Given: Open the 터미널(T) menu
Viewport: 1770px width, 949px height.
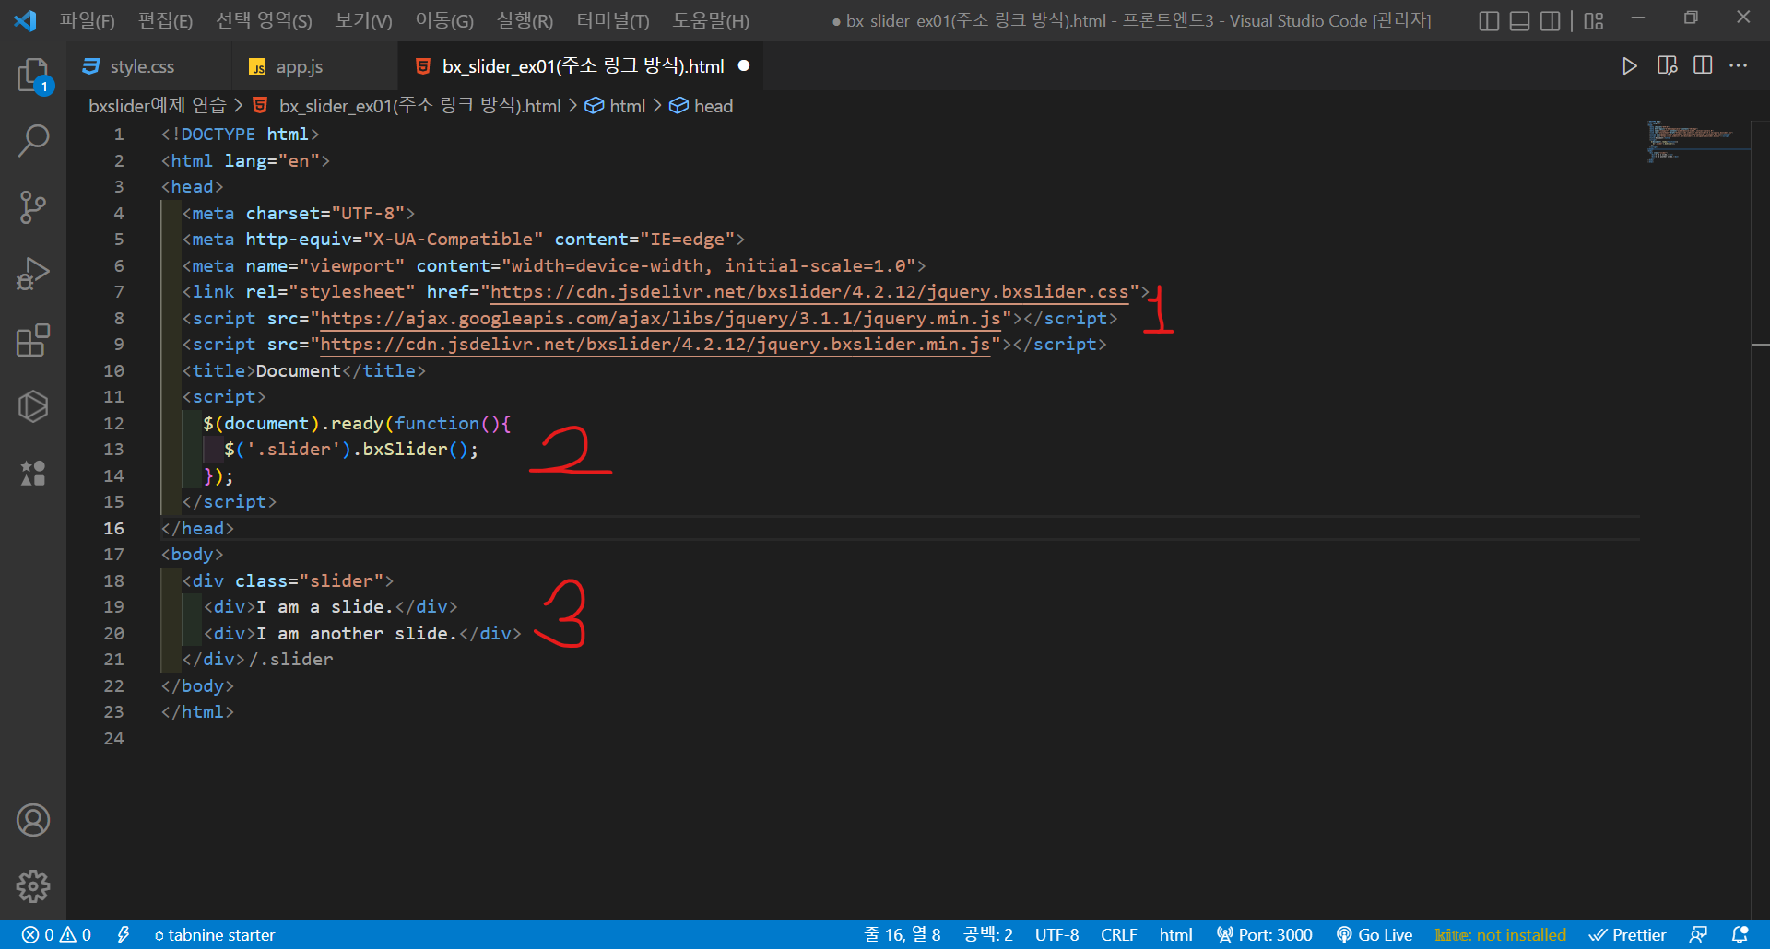Looking at the screenshot, I should (x=613, y=20).
